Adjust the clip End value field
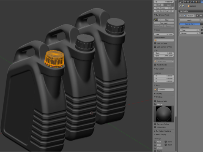203x152 pixels. point(164,56)
